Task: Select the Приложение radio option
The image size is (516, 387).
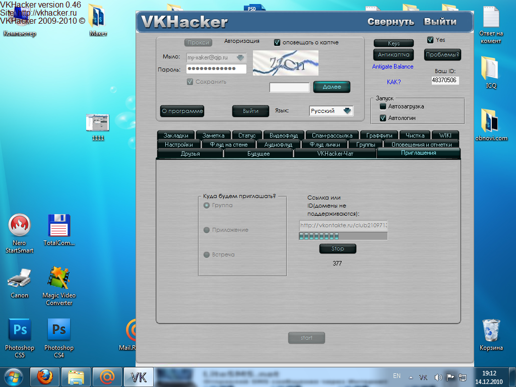Action: tap(207, 230)
